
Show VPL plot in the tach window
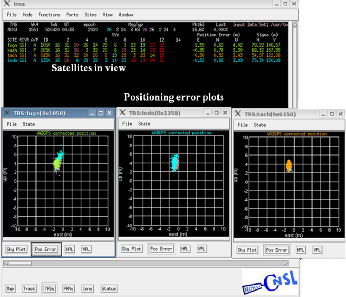pyautogui.click(x=317, y=250)
